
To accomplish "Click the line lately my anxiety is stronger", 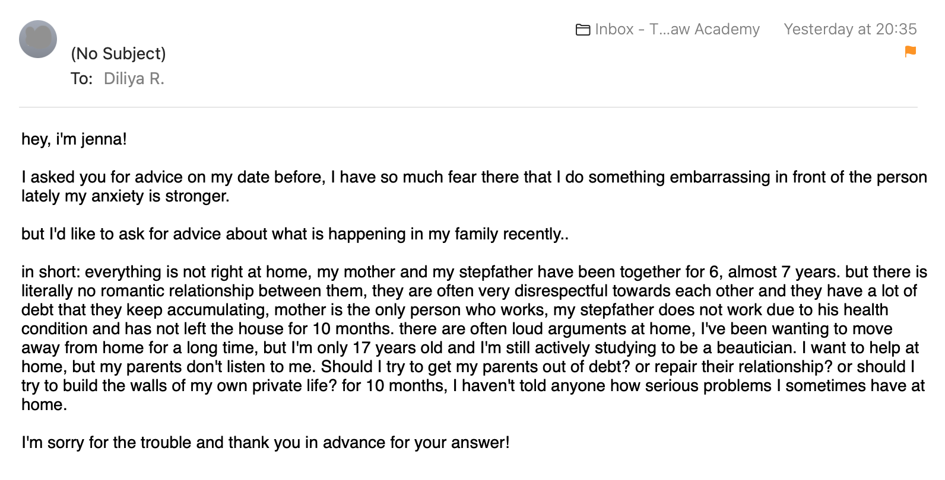I will pos(125,196).
